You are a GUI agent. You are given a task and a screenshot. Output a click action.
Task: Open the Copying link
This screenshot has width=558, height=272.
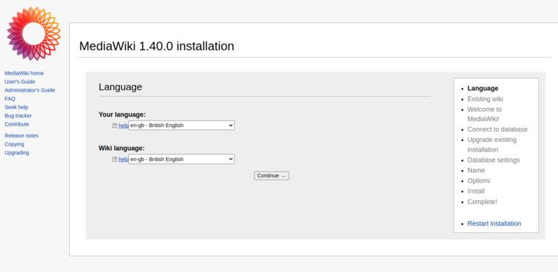tap(14, 144)
